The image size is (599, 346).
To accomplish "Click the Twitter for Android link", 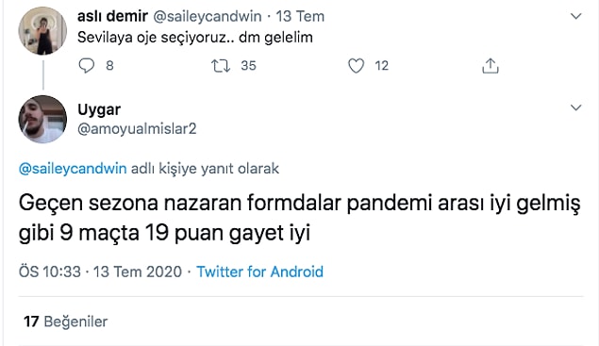I will coord(259,272).
